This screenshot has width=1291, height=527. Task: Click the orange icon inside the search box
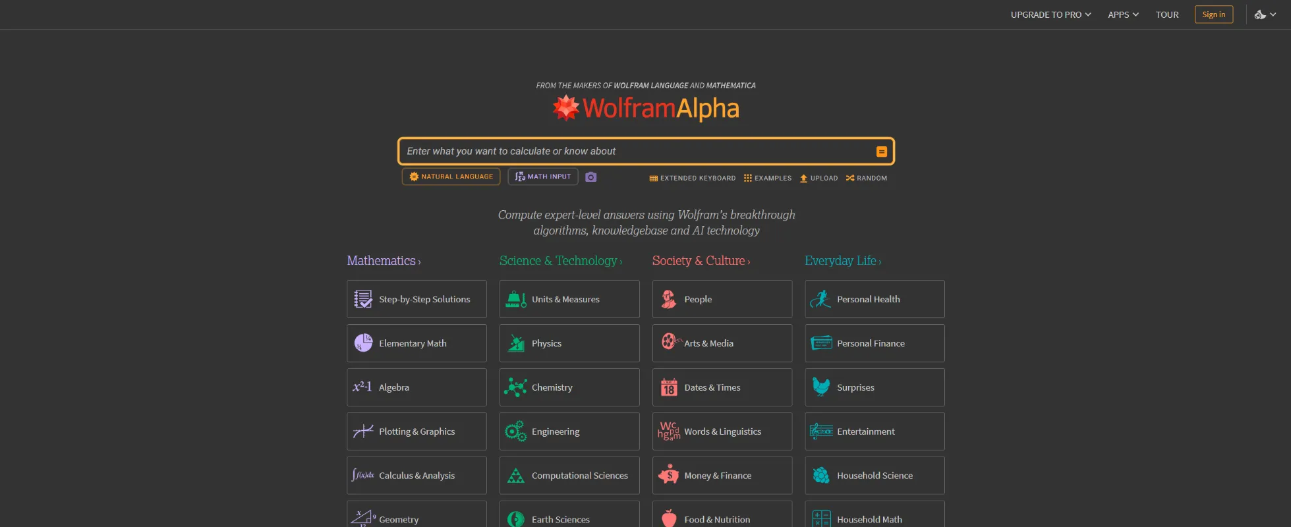coord(881,152)
